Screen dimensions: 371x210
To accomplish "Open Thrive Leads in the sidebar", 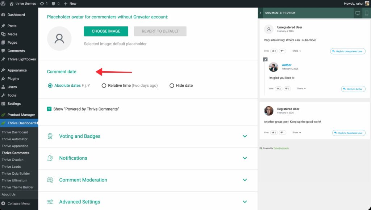I will pyautogui.click(x=11, y=167).
